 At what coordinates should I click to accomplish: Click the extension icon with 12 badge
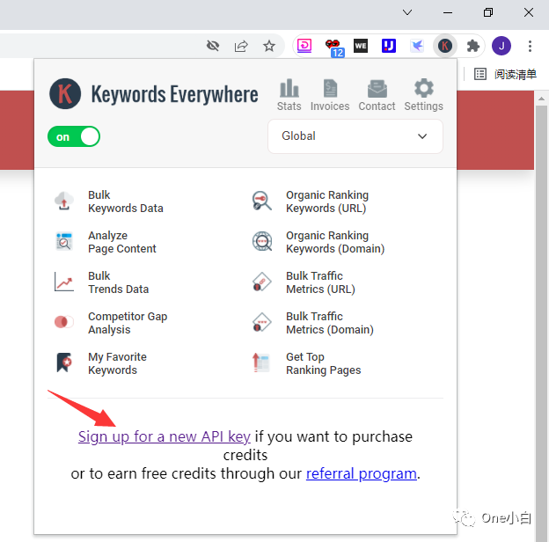333,48
